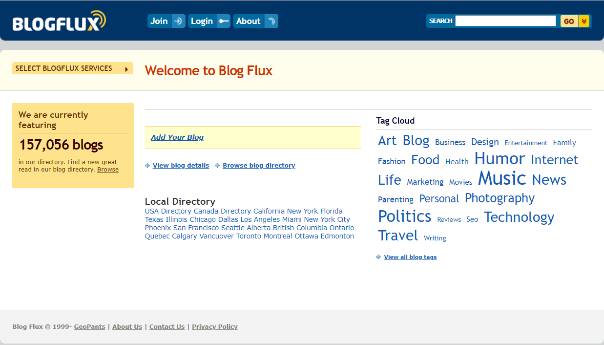Viewport: 604px width, 345px height.
Task: Select the Design tag
Action: pyautogui.click(x=485, y=142)
